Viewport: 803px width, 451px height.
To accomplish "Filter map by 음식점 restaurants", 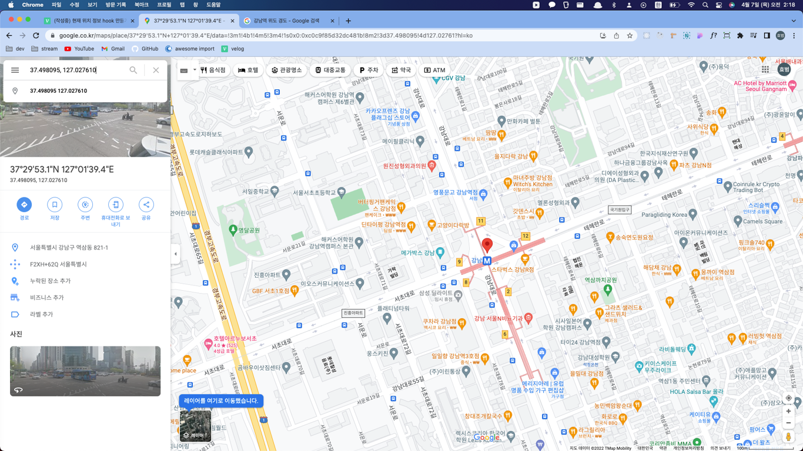I will click(x=213, y=70).
